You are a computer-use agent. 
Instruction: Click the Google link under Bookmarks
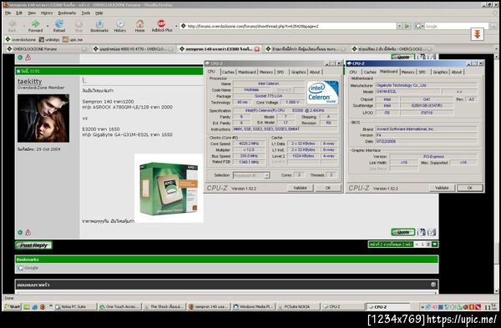pos(31,268)
